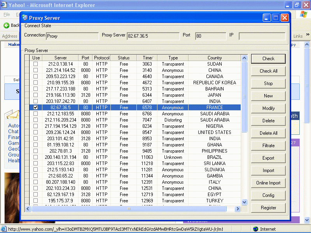Click the Register button

pos(268,208)
